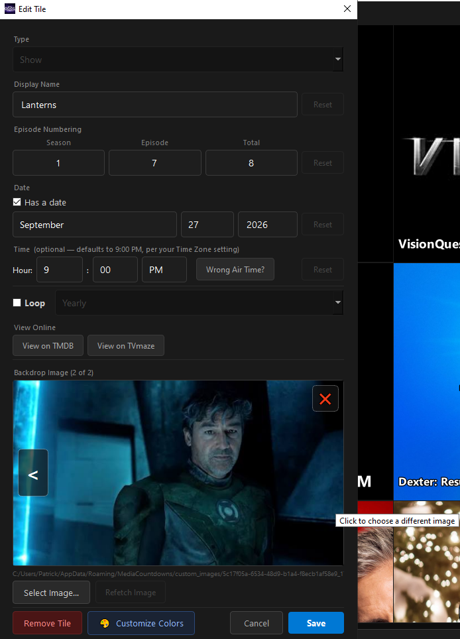Click the Season number field

[59, 163]
